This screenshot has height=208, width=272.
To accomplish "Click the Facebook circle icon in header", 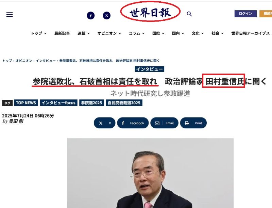I will 90,16.
